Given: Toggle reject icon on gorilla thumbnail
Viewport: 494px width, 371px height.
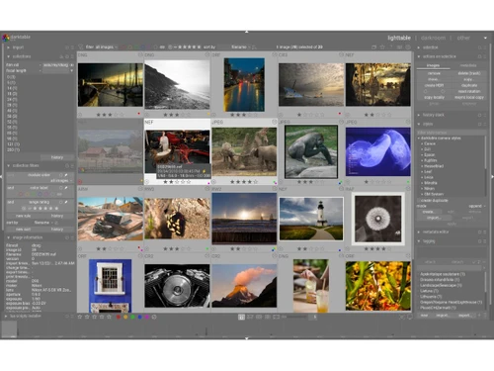Looking at the screenshot, I should tap(281, 182).
